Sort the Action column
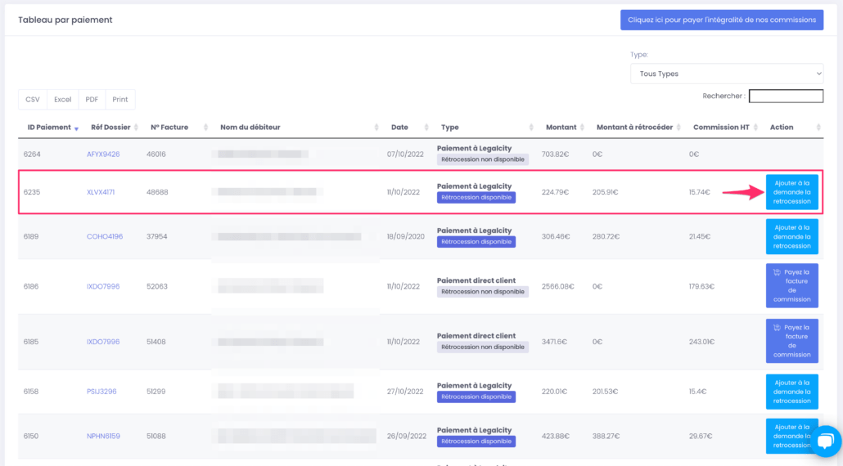Image resolution: width=843 pixels, height=466 pixels. click(x=781, y=128)
